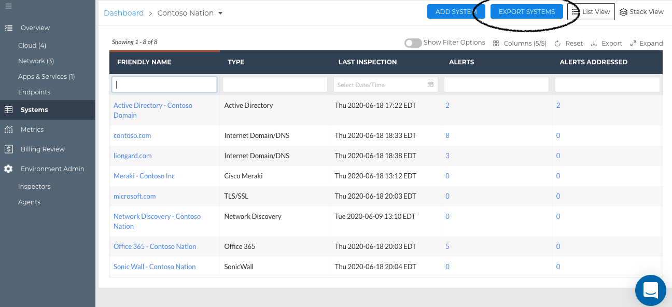This screenshot has width=672, height=307.
Task: Focus the Type filter field
Action: 275,85
